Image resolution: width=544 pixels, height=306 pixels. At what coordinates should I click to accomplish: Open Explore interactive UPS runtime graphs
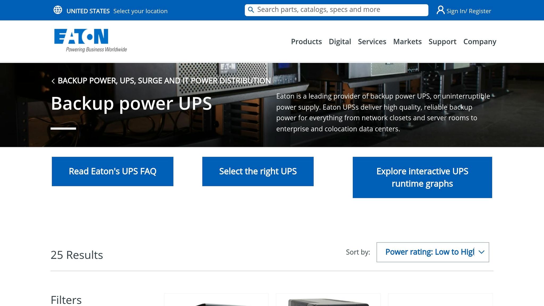(422, 177)
